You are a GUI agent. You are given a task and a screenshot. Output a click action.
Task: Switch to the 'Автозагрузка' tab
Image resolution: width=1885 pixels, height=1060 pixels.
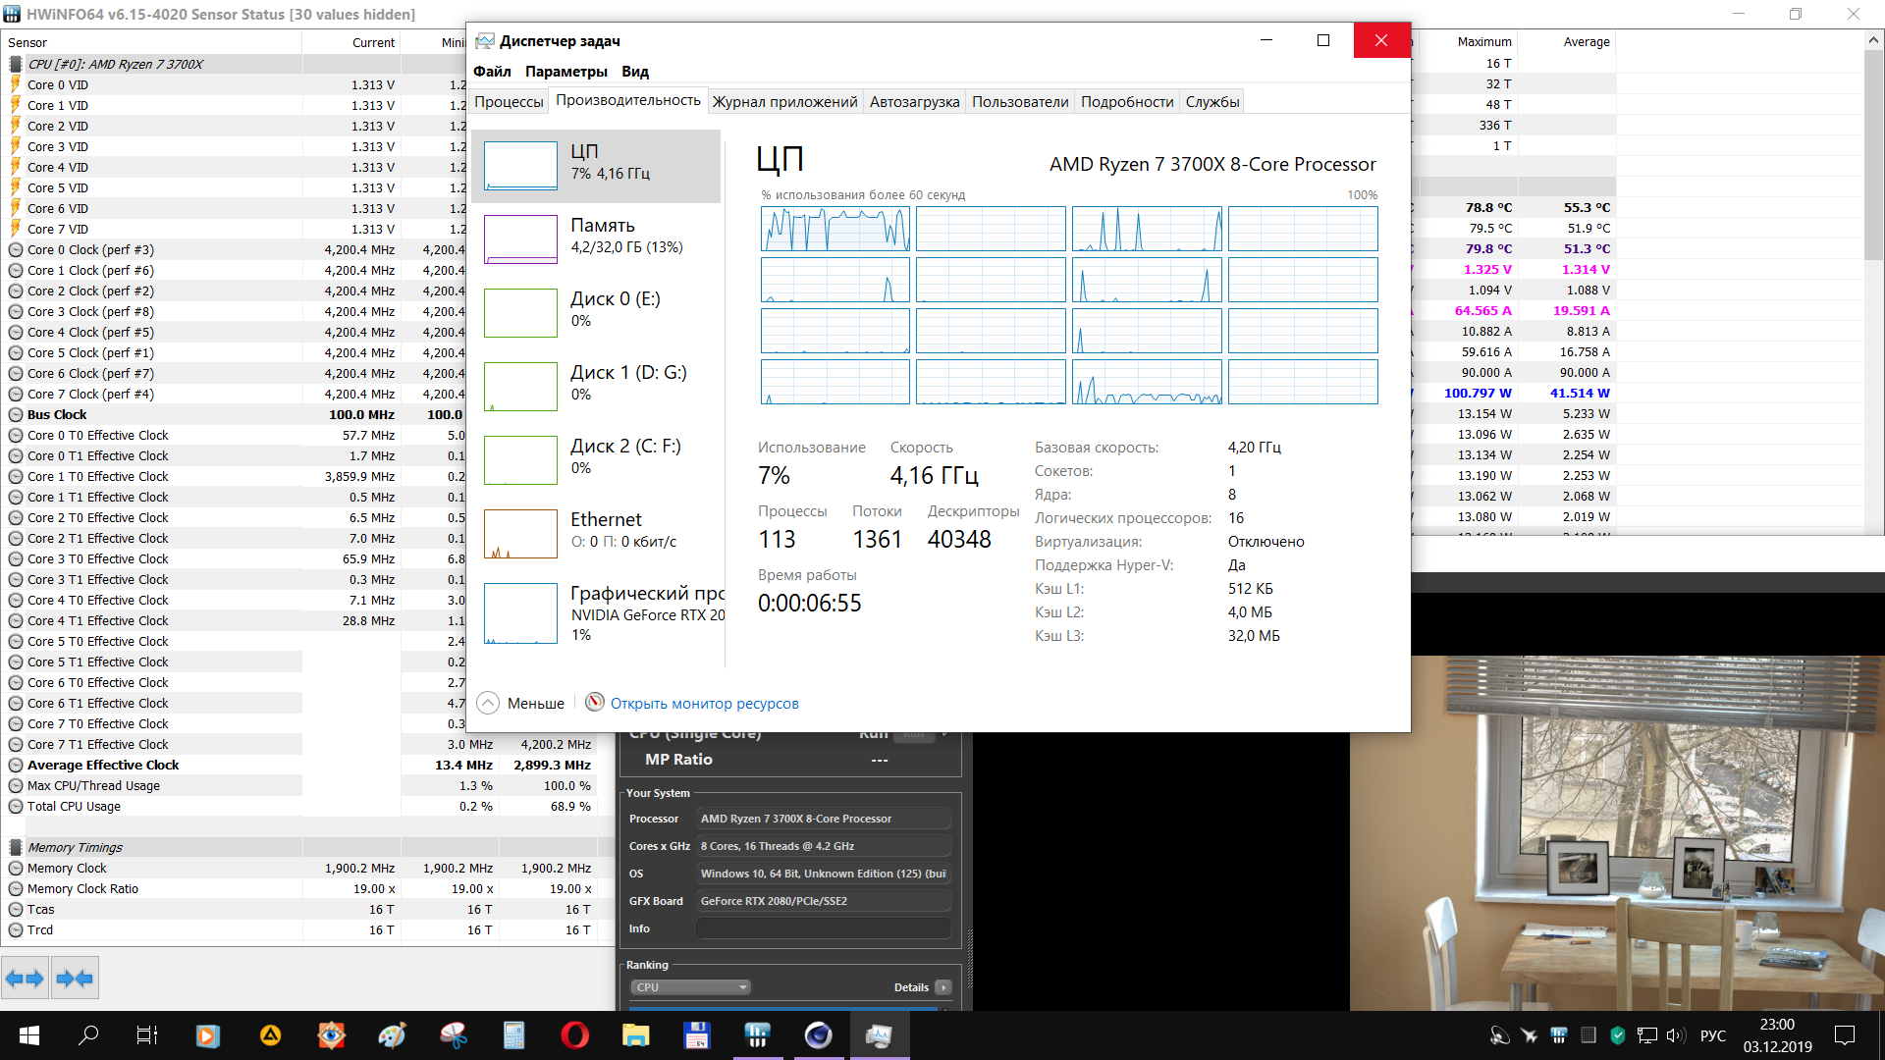[x=914, y=102]
